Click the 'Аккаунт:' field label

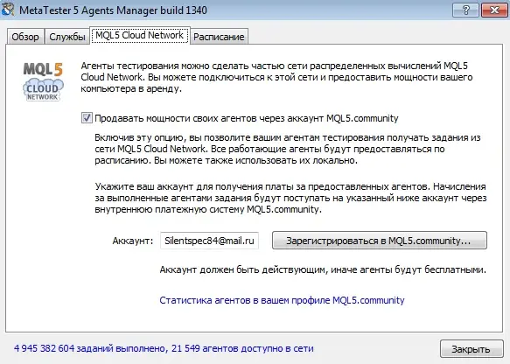(x=132, y=241)
